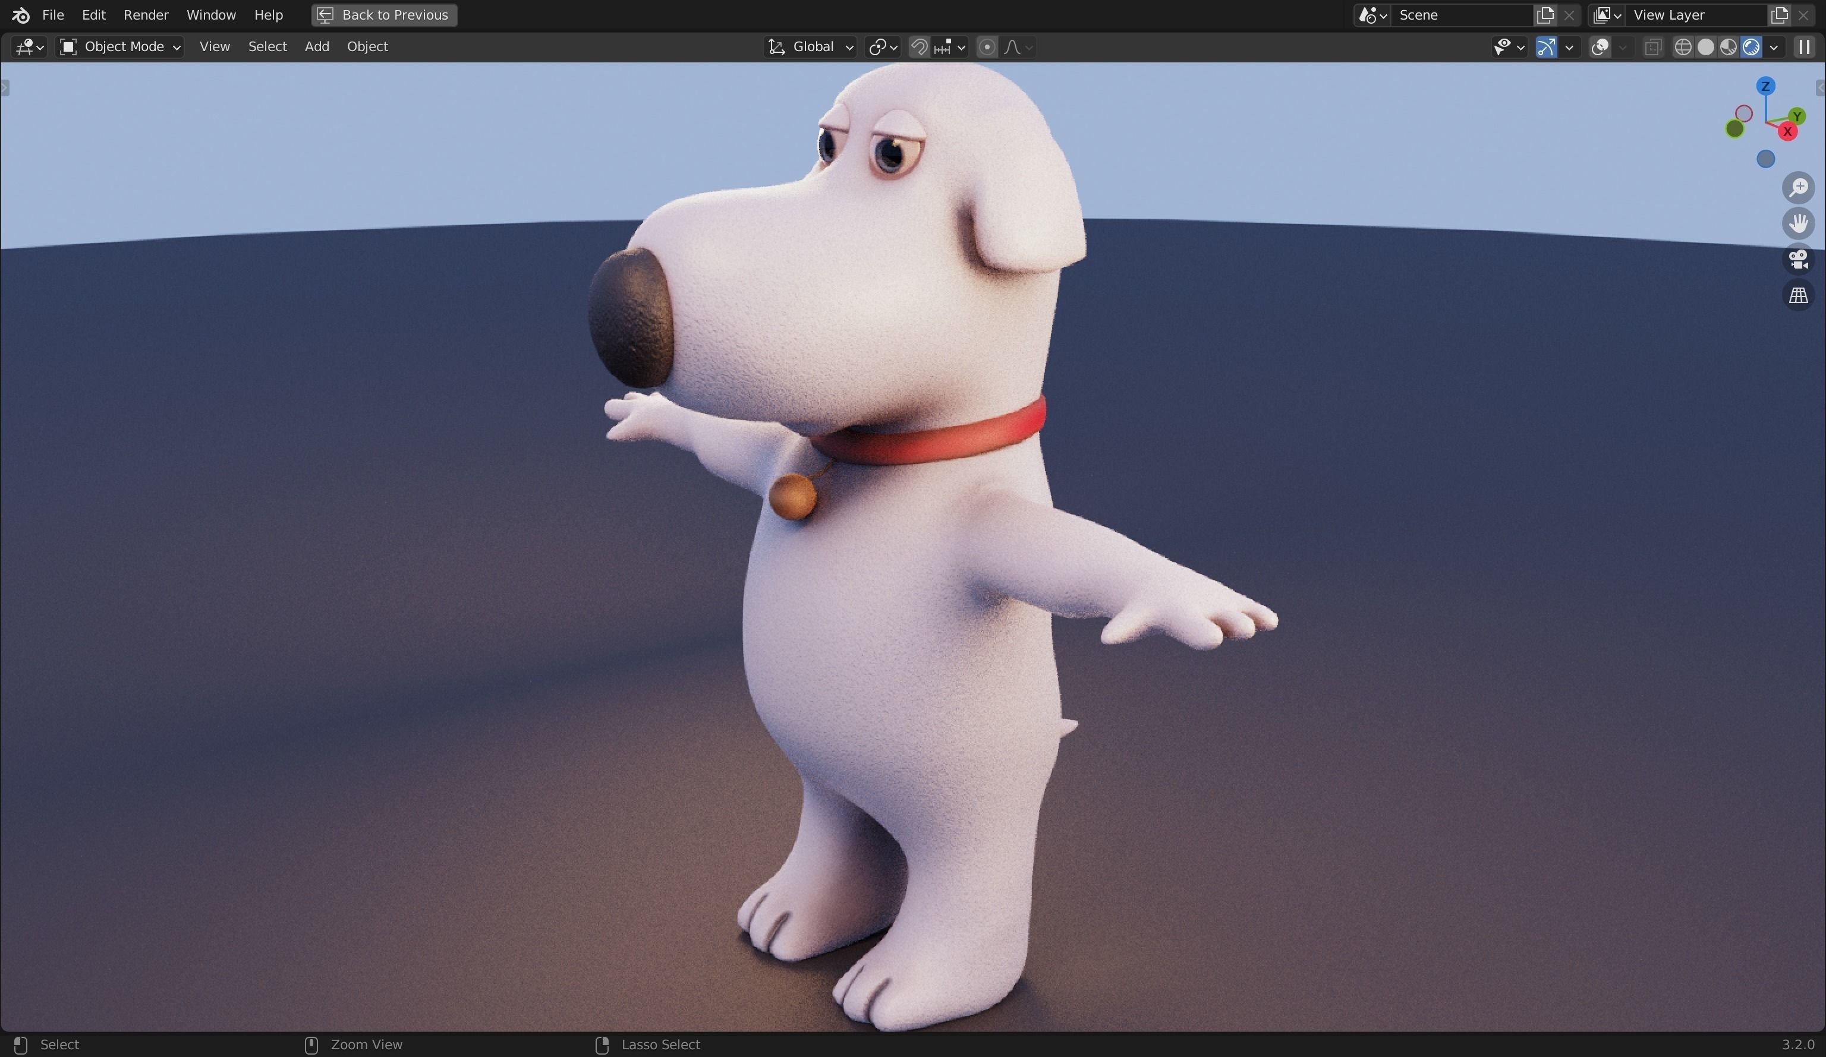This screenshot has width=1826, height=1057.
Task: Click the Blender version 3.2.0 in status bar
Action: coord(1797,1045)
